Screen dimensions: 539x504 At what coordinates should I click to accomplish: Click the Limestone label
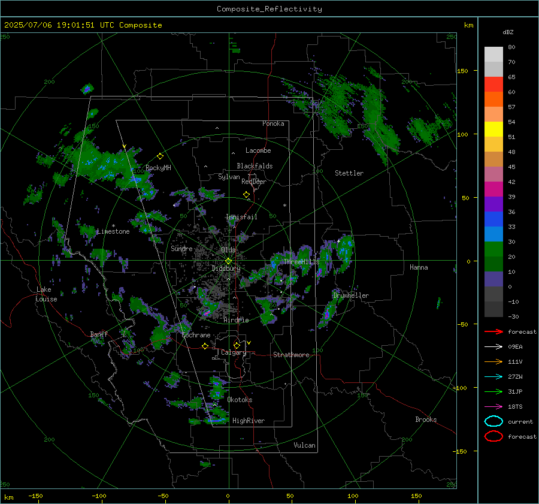(113, 231)
